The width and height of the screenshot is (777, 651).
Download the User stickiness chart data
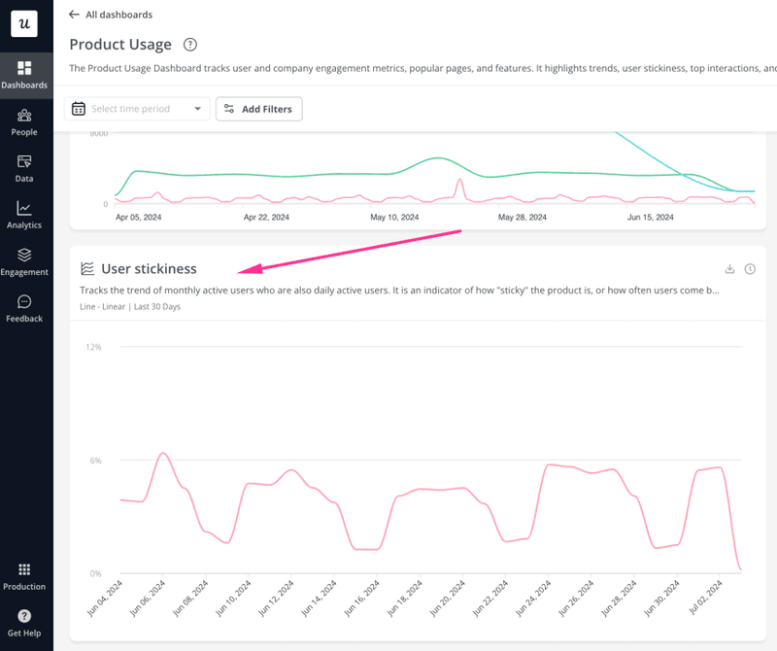click(x=728, y=268)
